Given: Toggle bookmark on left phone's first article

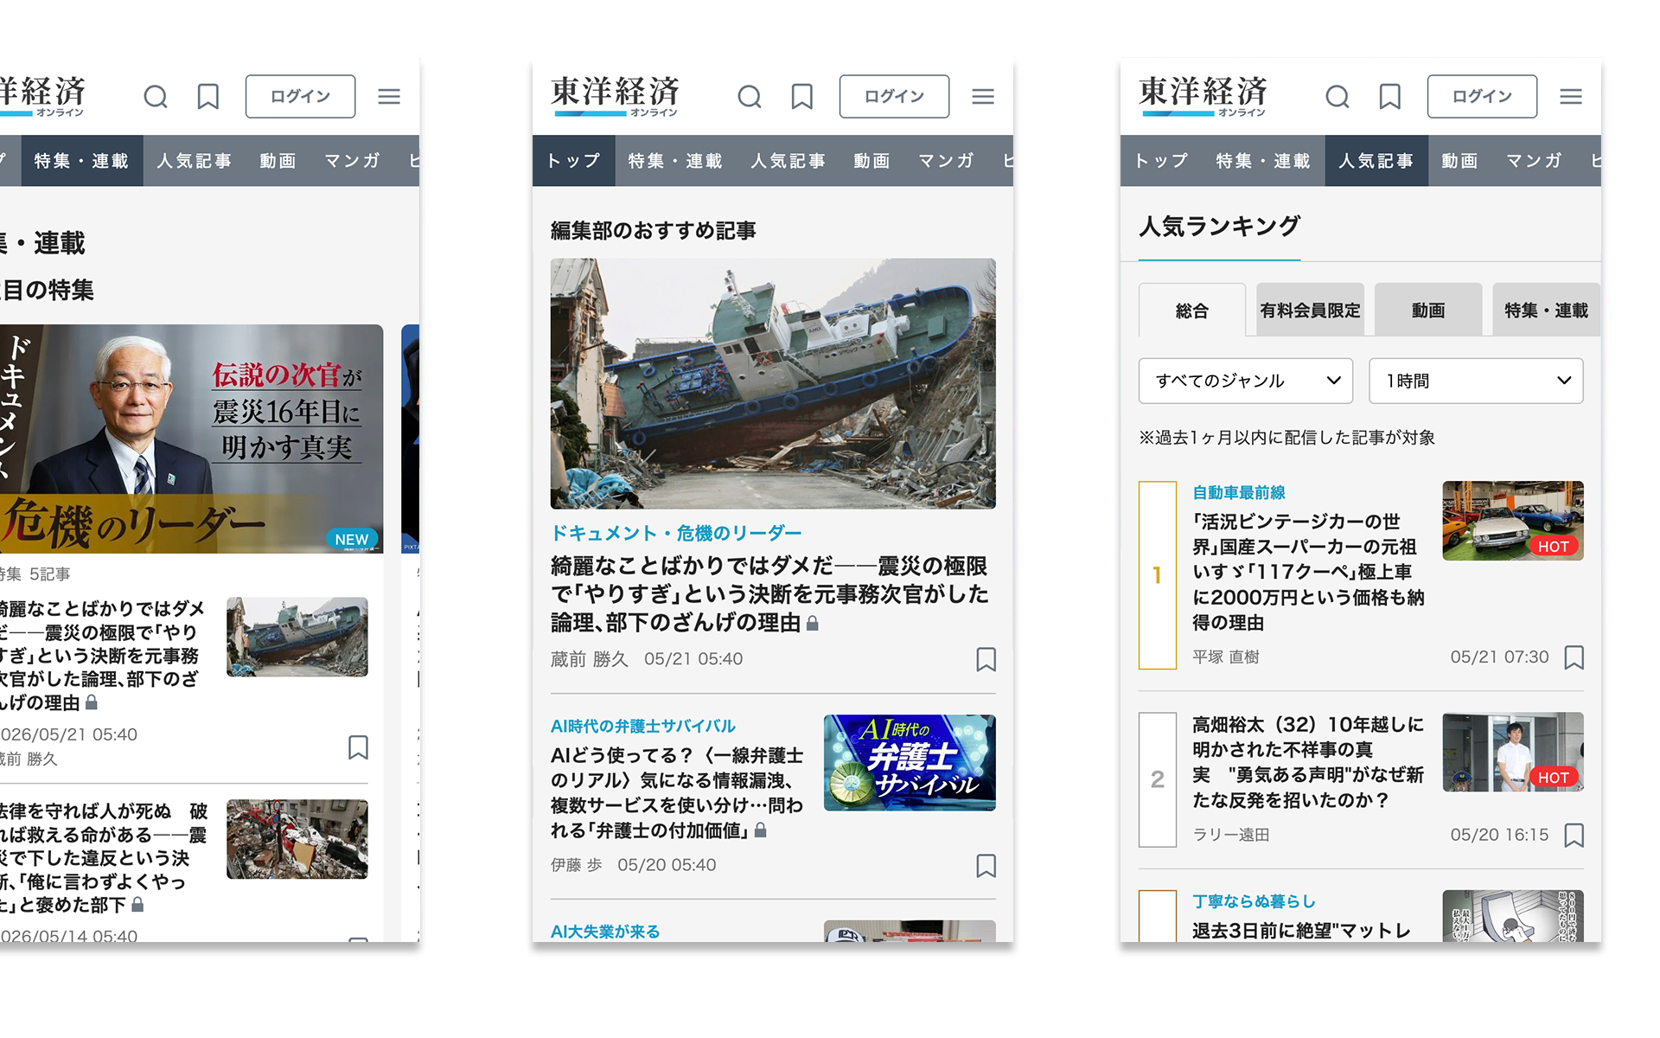Looking at the screenshot, I should 358,747.
